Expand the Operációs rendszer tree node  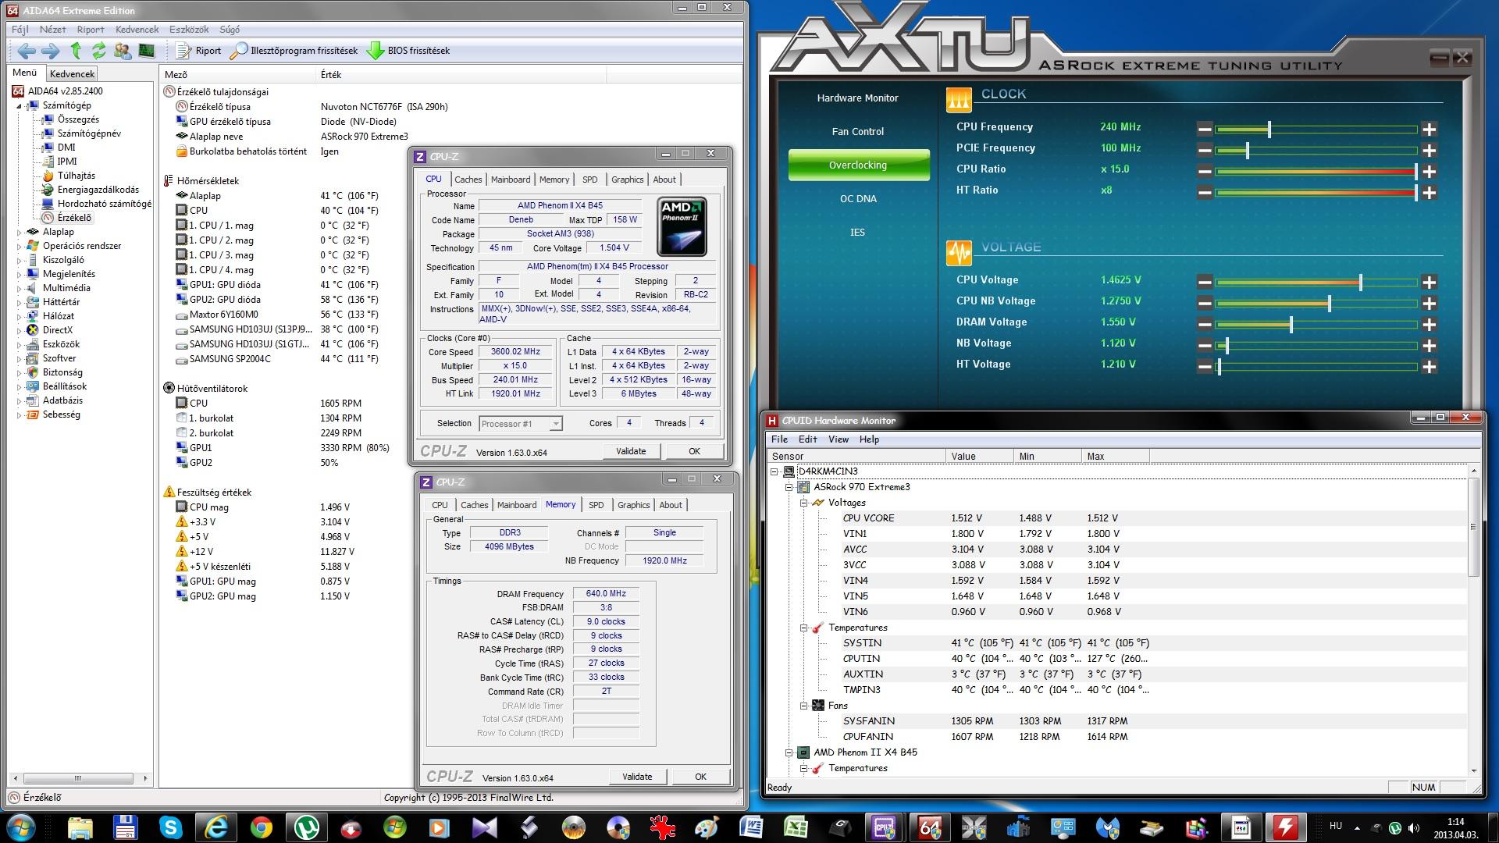[19, 246]
